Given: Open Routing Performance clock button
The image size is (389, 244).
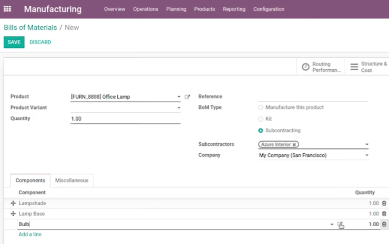Looking at the screenshot, I should pyautogui.click(x=321, y=67).
